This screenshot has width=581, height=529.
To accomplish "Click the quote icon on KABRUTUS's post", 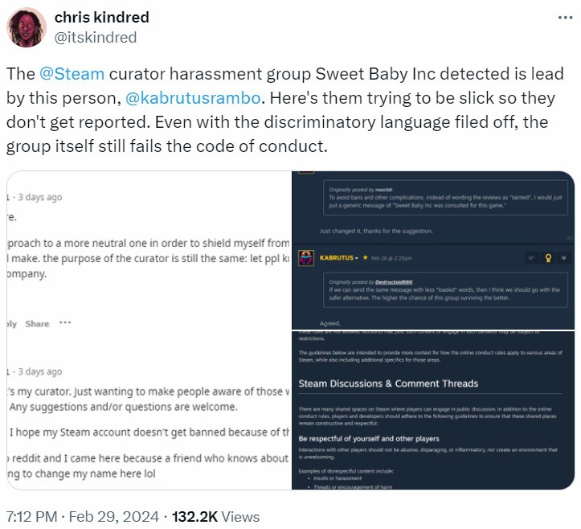I will 532,258.
